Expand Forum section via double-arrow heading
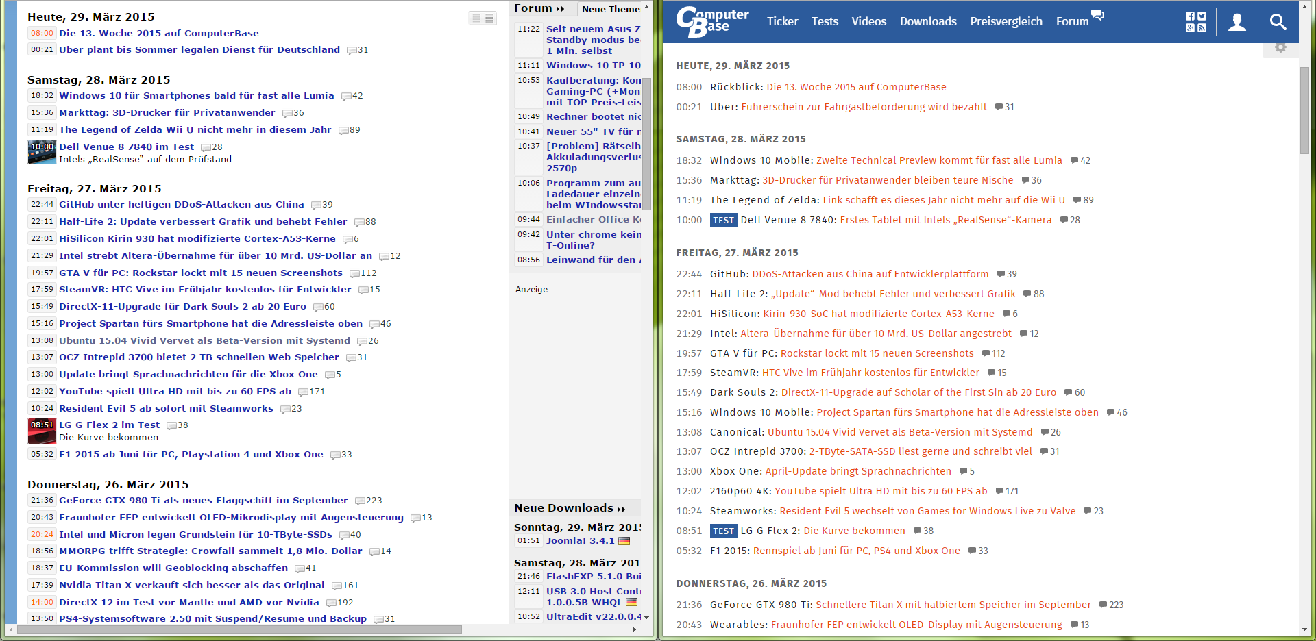 click(x=560, y=9)
